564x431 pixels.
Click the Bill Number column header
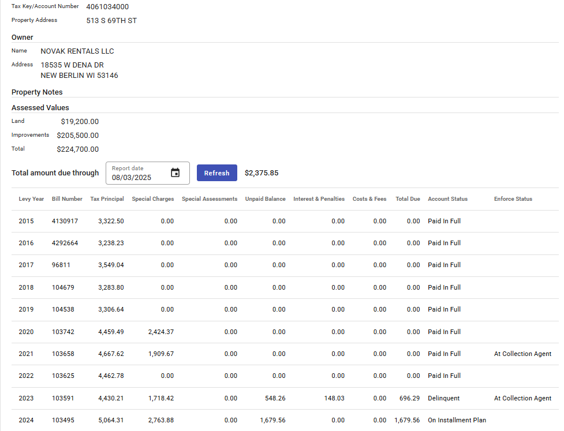point(67,199)
